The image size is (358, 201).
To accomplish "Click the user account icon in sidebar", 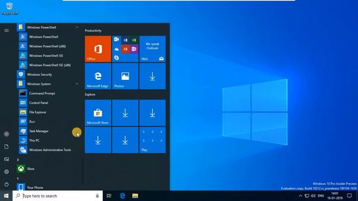I will pos(7,134).
